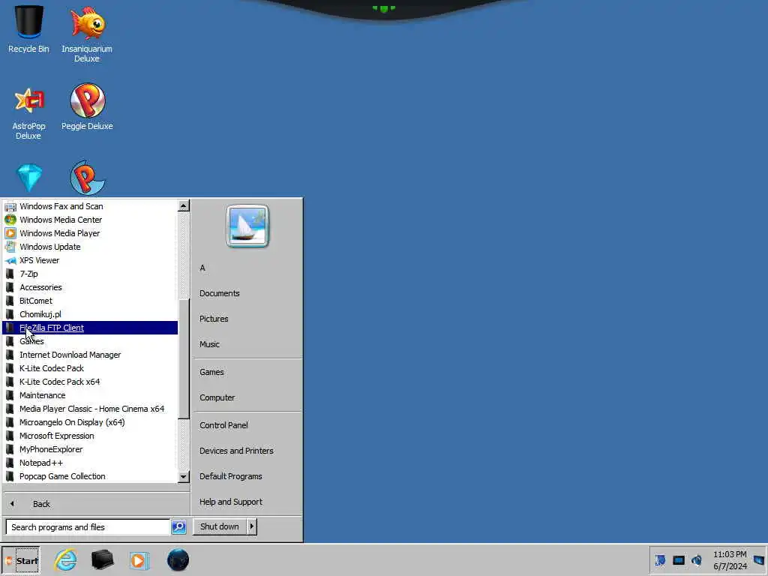The width and height of the screenshot is (768, 576).
Task: Launch Windows Media Center
Action: point(90,220)
